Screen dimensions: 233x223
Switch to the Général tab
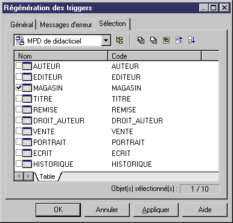[x=22, y=25]
